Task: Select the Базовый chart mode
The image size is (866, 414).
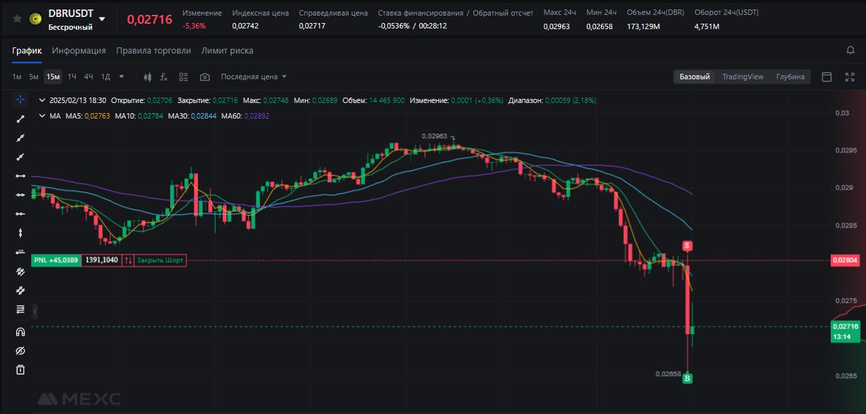Action: [x=694, y=77]
